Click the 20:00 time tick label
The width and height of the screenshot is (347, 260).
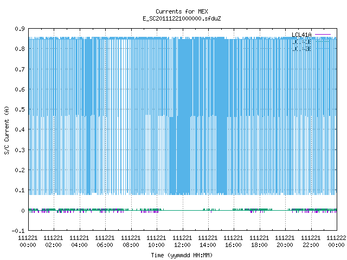pyautogui.click(x=285, y=245)
